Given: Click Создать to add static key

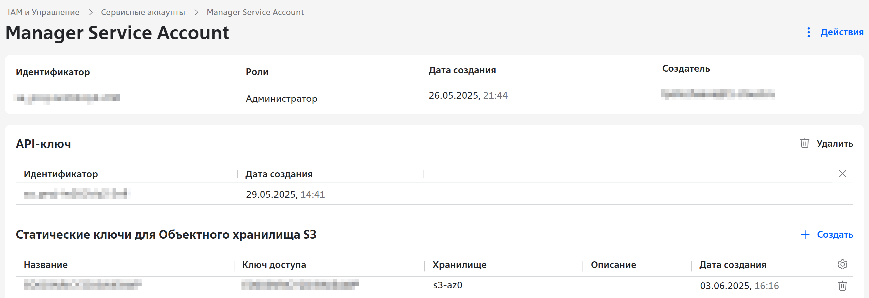Looking at the screenshot, I should (x=835, y=235).
